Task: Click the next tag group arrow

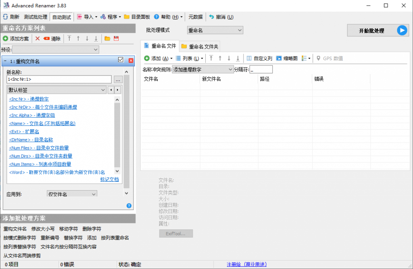Action: 117,90
